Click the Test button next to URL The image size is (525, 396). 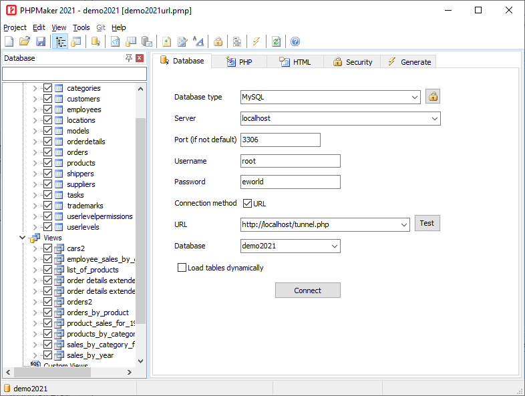[x=427, y=224]
